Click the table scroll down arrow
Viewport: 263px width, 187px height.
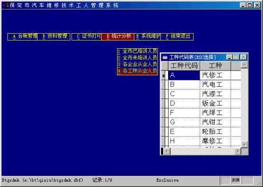tap(244, 144)
